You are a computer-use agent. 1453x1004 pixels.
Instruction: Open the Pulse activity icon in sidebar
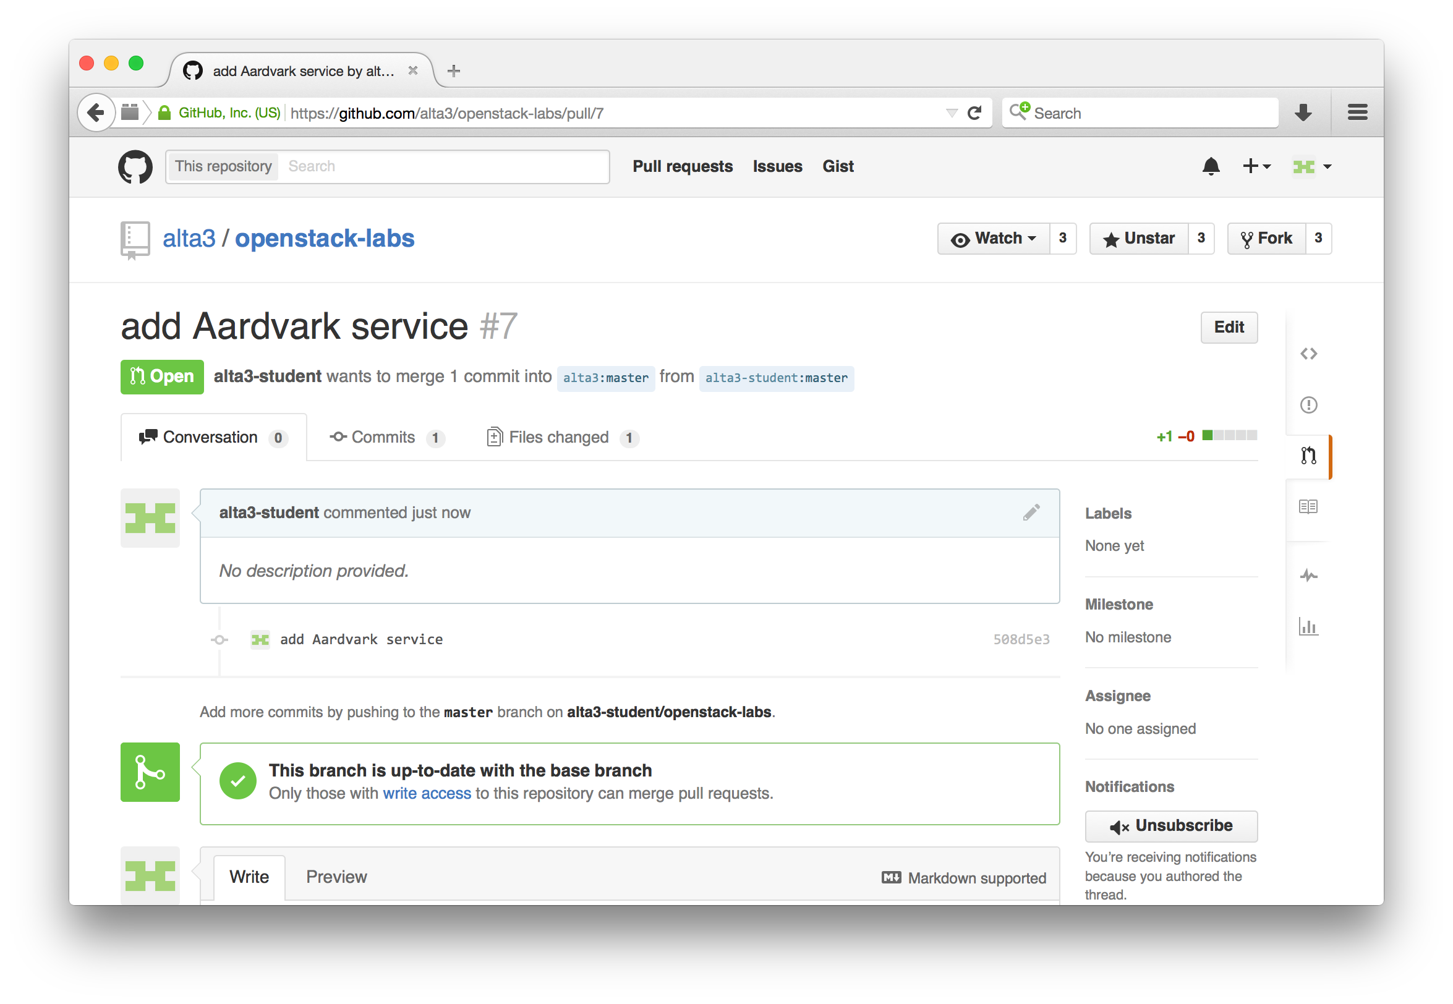pos(1308,576)
